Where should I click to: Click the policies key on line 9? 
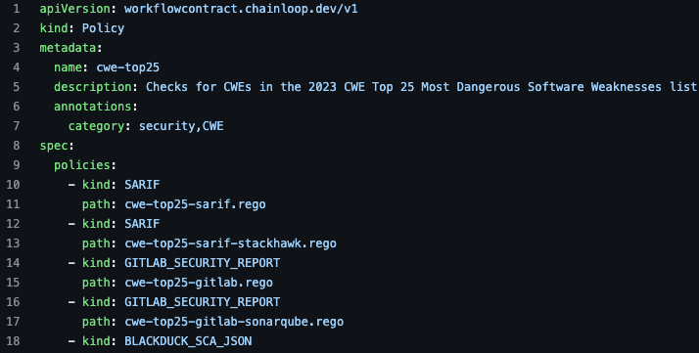tap(81, 165)
